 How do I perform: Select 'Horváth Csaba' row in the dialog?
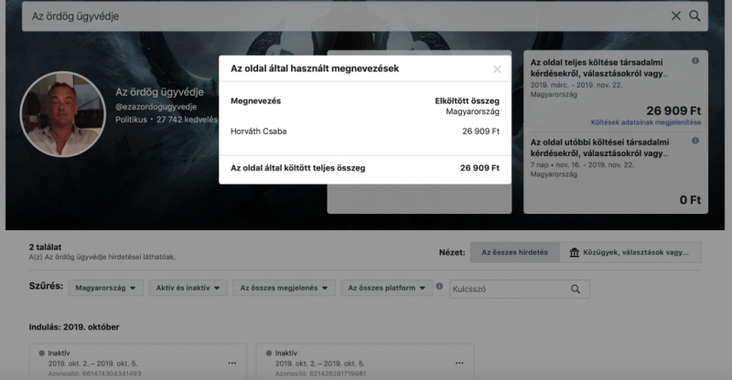(364, 132)
